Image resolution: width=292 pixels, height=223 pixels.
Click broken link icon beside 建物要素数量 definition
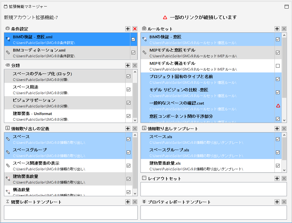[8, 178]
